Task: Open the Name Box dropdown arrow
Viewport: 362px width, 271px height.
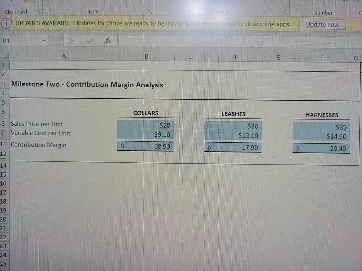Action: [44, 41]
